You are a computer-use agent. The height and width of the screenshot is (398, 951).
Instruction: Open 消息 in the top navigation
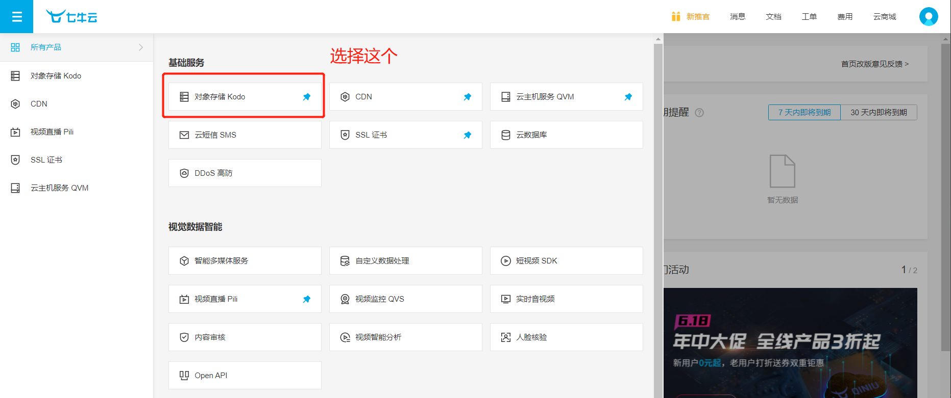point(738,17)
